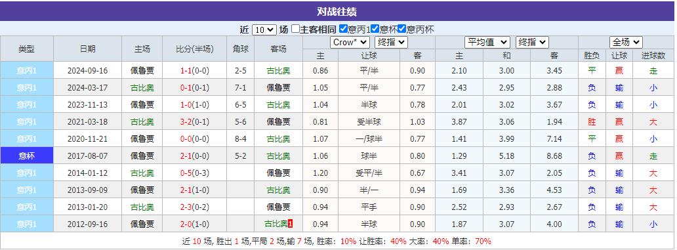Click away team 佩鲁贾 on 2021-03-18
This screenshot has height=250, width=677.
(x=279, y=122)
